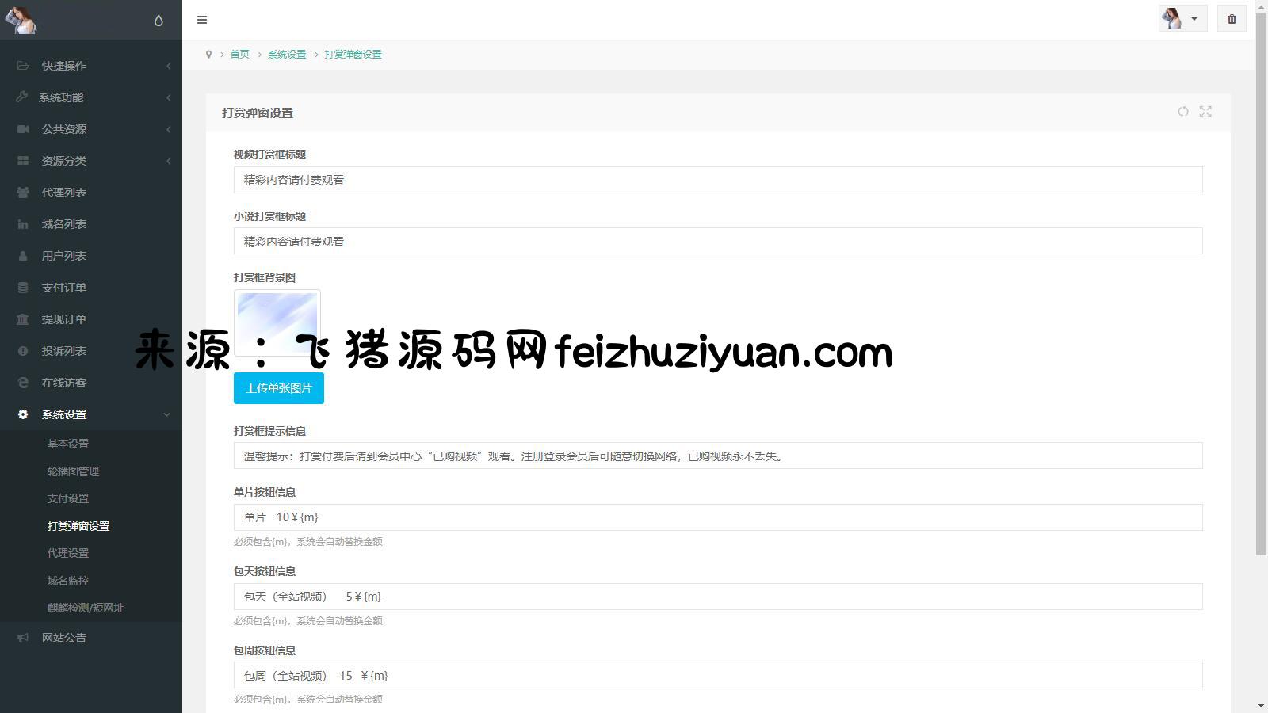Select 轮播图管理 submenu item
The image size is (1268, 713).
pyautogui.click(x=73, y=471)
